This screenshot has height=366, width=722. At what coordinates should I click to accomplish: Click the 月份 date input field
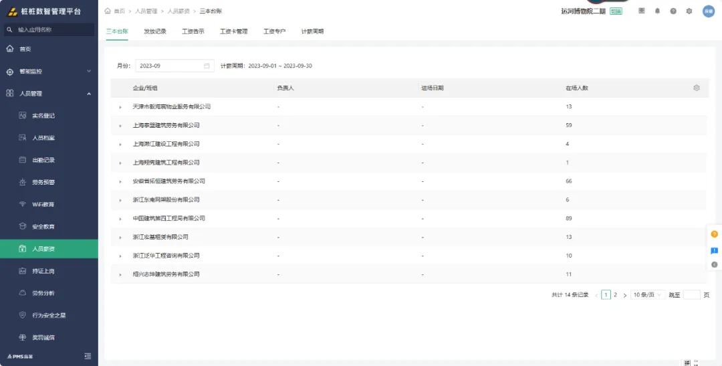[175, 66]
